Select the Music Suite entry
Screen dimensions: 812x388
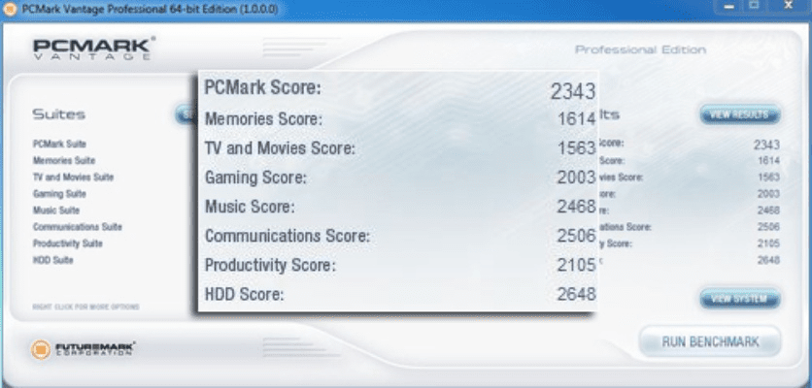pyautogui.click(x=56, y=210)
